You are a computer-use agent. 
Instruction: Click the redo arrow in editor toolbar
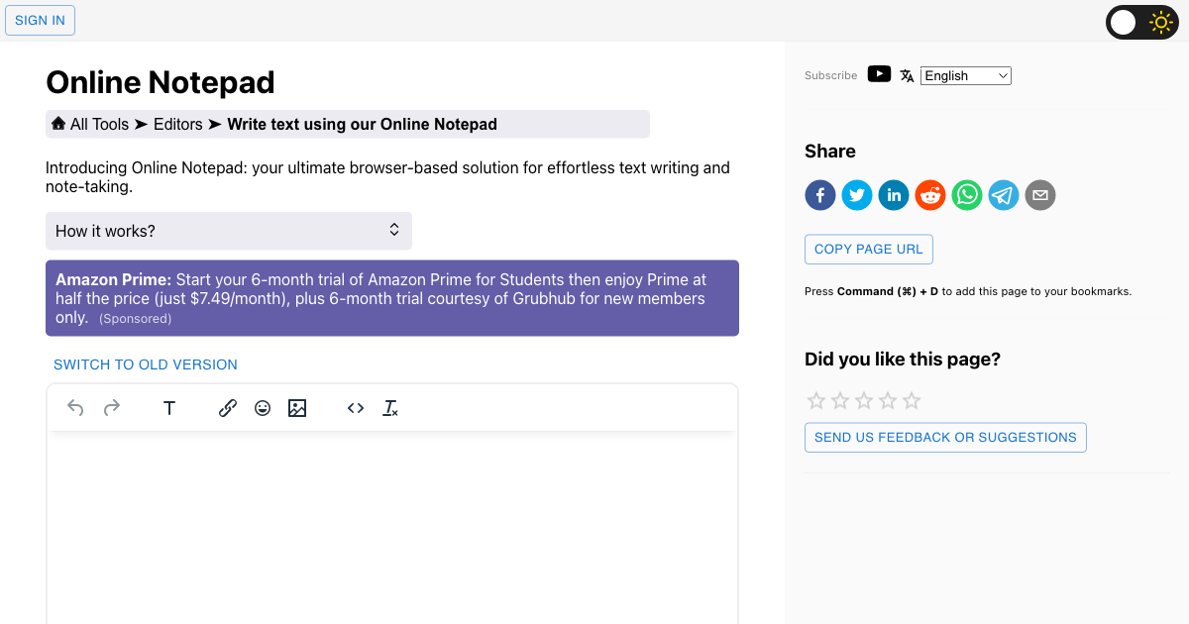tap(112, 408)
